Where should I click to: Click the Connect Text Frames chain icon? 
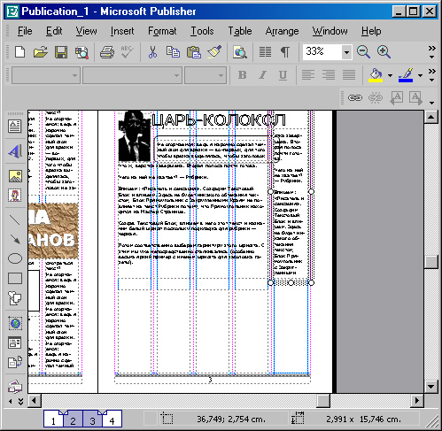pyautogui.click(x=355, y=97)
